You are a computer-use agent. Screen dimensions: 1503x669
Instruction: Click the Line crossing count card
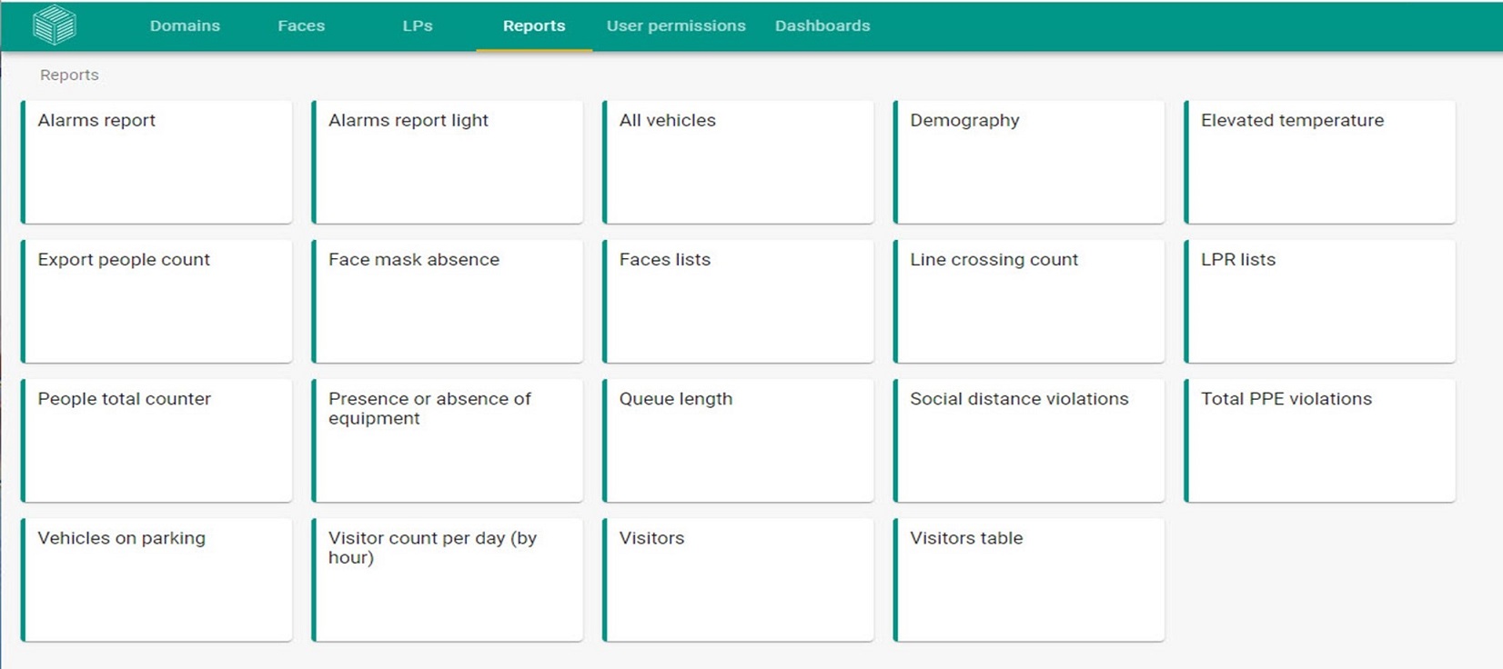click(x=1029, y=301)
